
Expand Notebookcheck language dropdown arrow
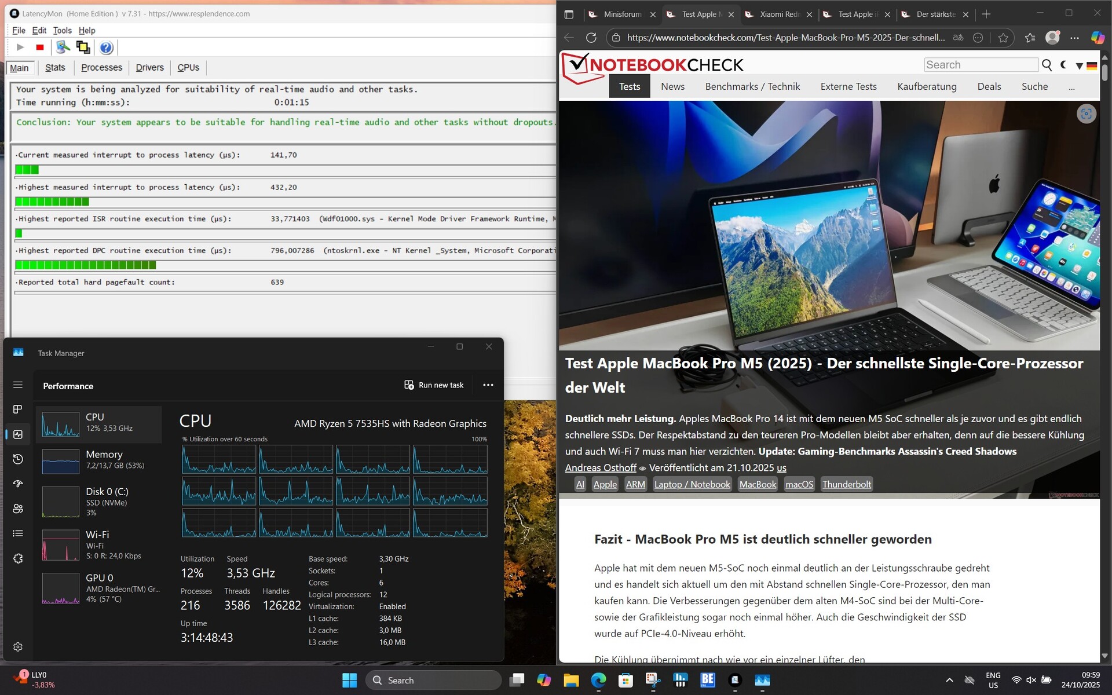1079,65
